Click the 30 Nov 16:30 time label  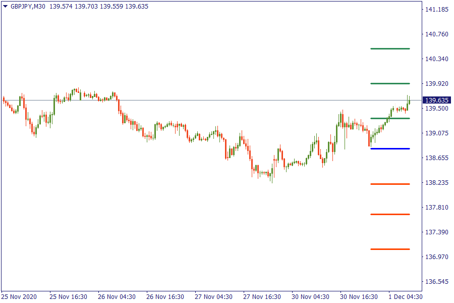click(x=359, y=296)
